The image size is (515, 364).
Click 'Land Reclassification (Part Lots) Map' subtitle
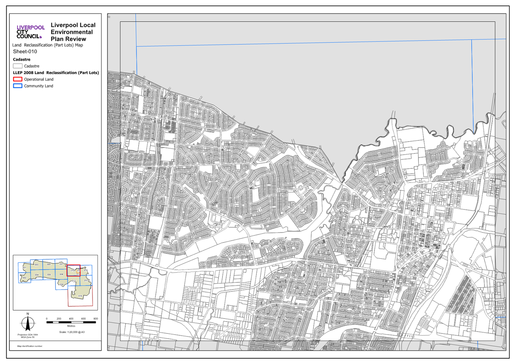[48, 45]
